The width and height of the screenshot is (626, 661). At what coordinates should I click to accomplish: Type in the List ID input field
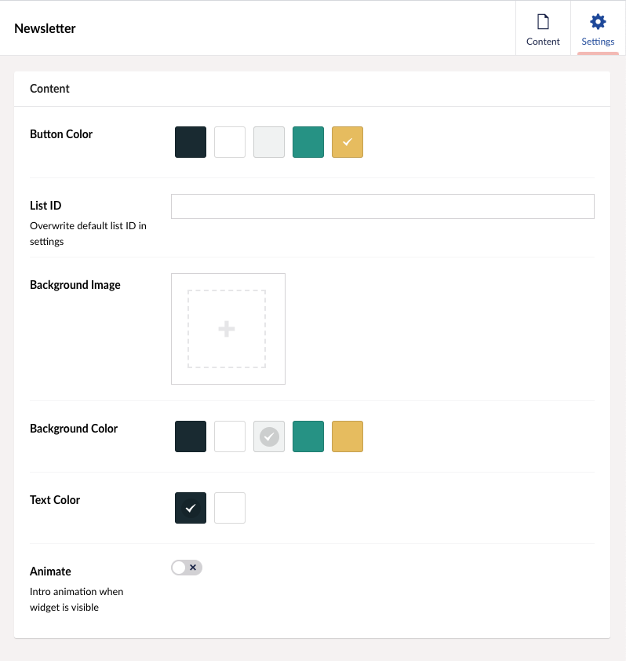[x=382, y=206]
